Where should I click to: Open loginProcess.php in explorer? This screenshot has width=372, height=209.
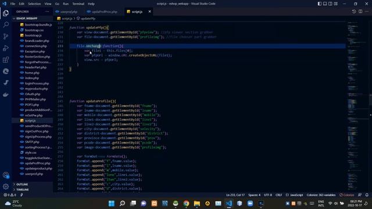37,84
